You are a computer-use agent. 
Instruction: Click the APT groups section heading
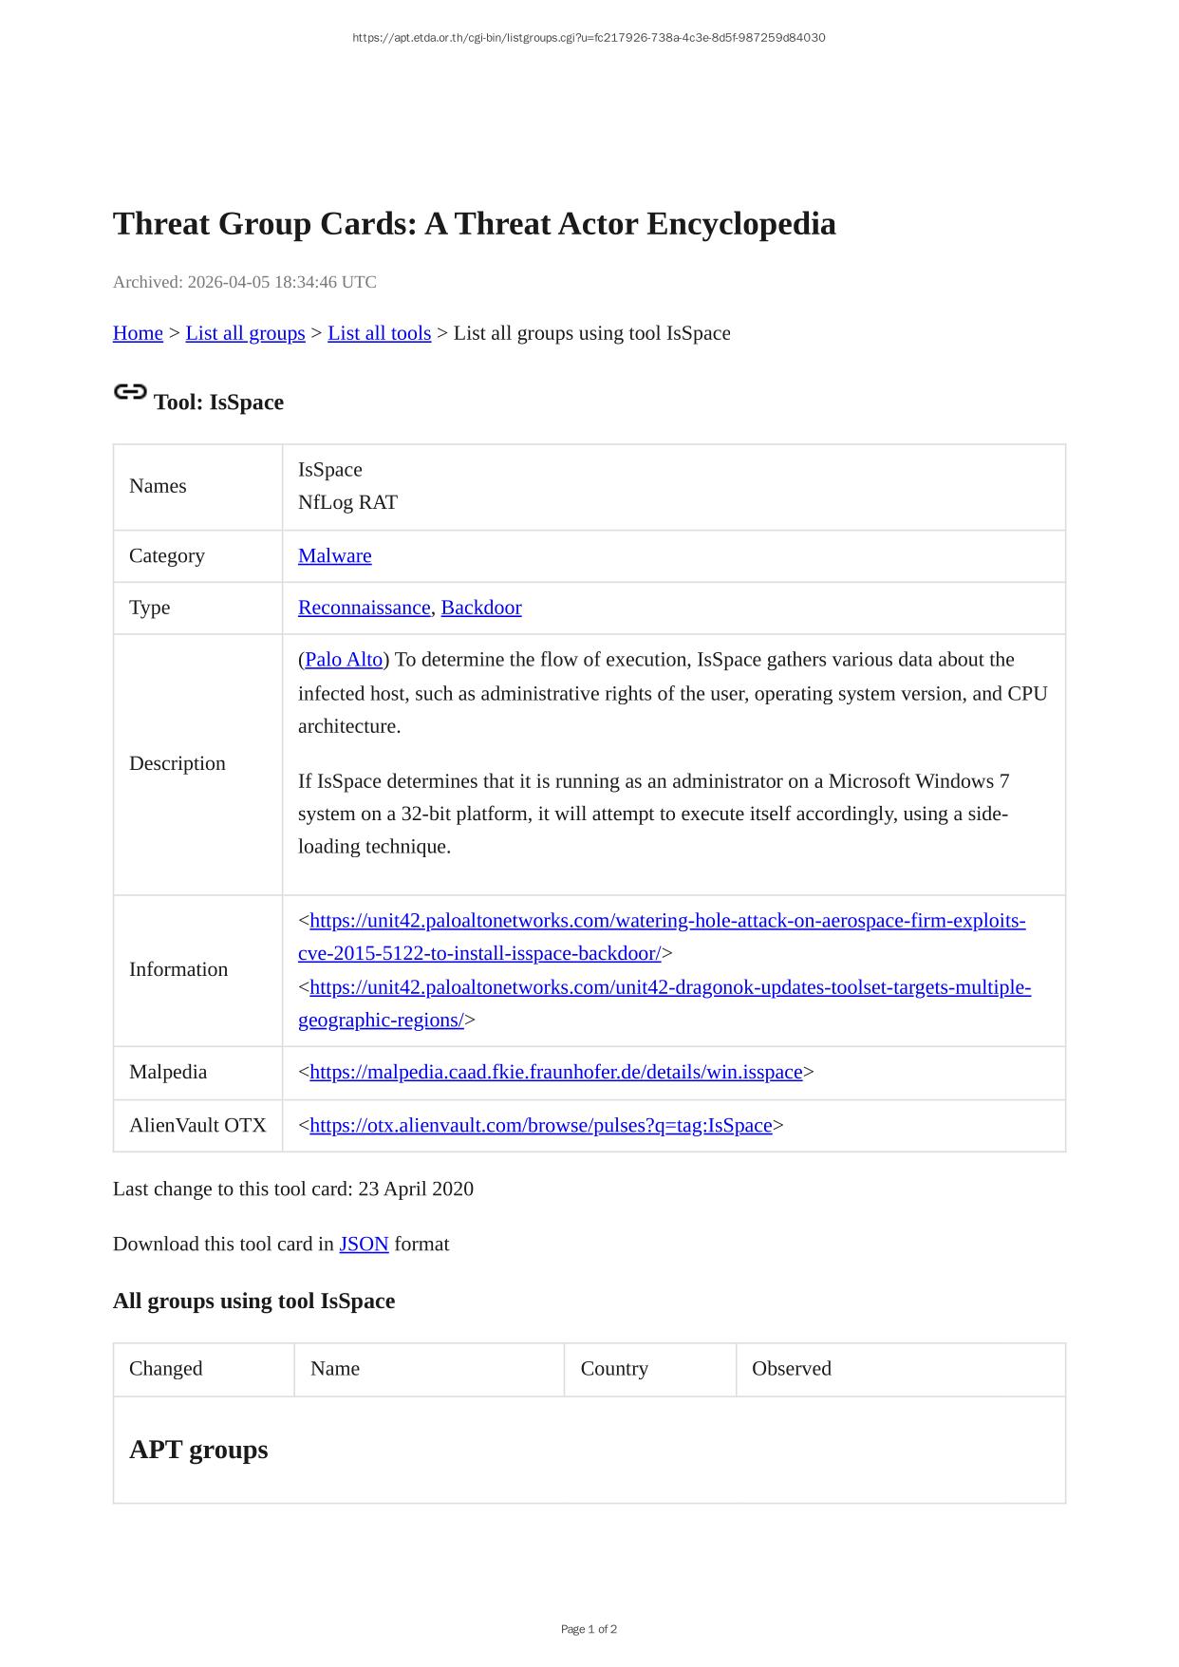tap(198, 1450)
